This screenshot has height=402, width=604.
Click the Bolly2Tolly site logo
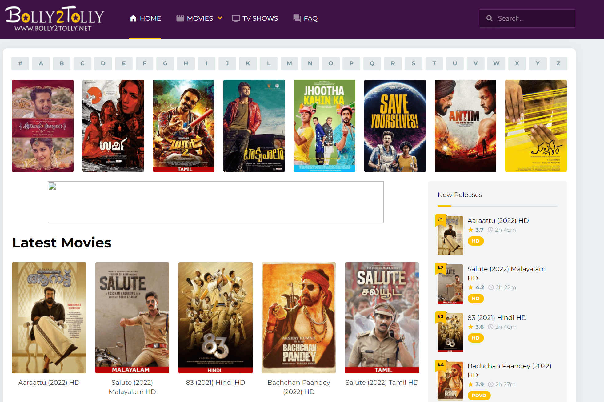point(55,18)
